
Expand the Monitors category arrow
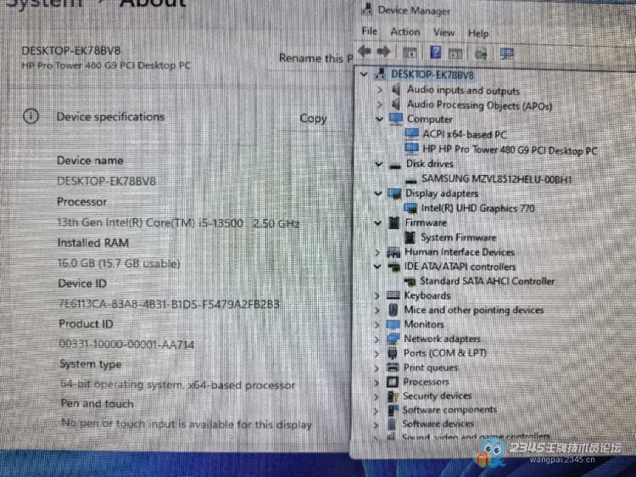(x=377, y=325)
